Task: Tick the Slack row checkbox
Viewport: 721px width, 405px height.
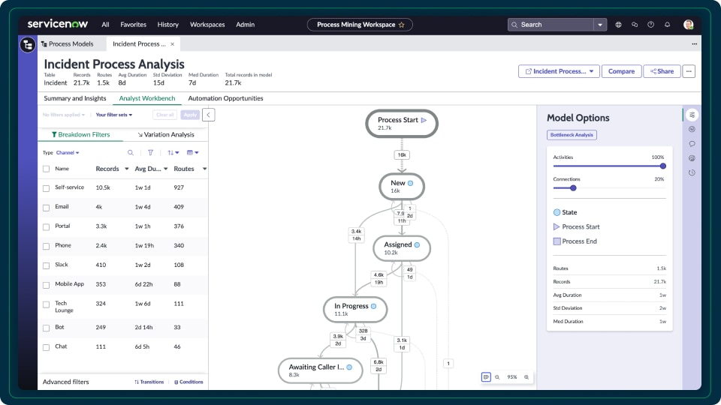Action: 47,265
